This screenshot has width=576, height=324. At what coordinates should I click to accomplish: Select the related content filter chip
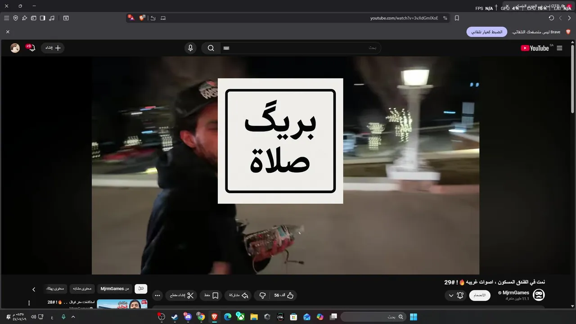point(82,289)
